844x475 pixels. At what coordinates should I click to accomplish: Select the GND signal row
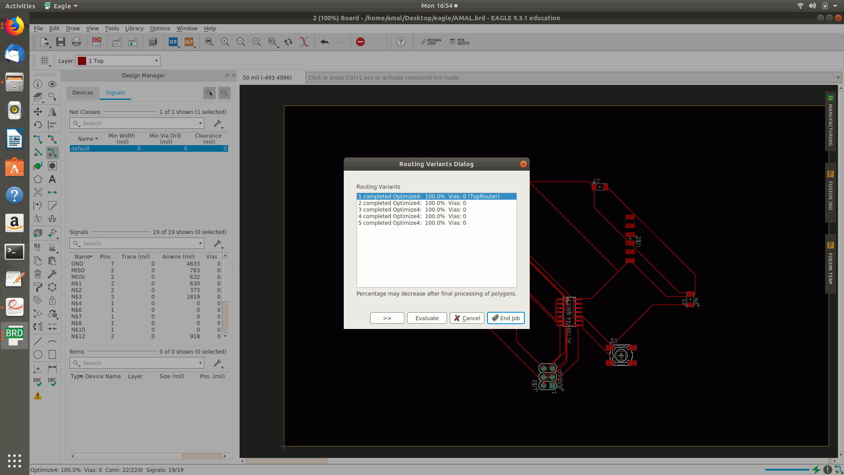click(77, 264)
